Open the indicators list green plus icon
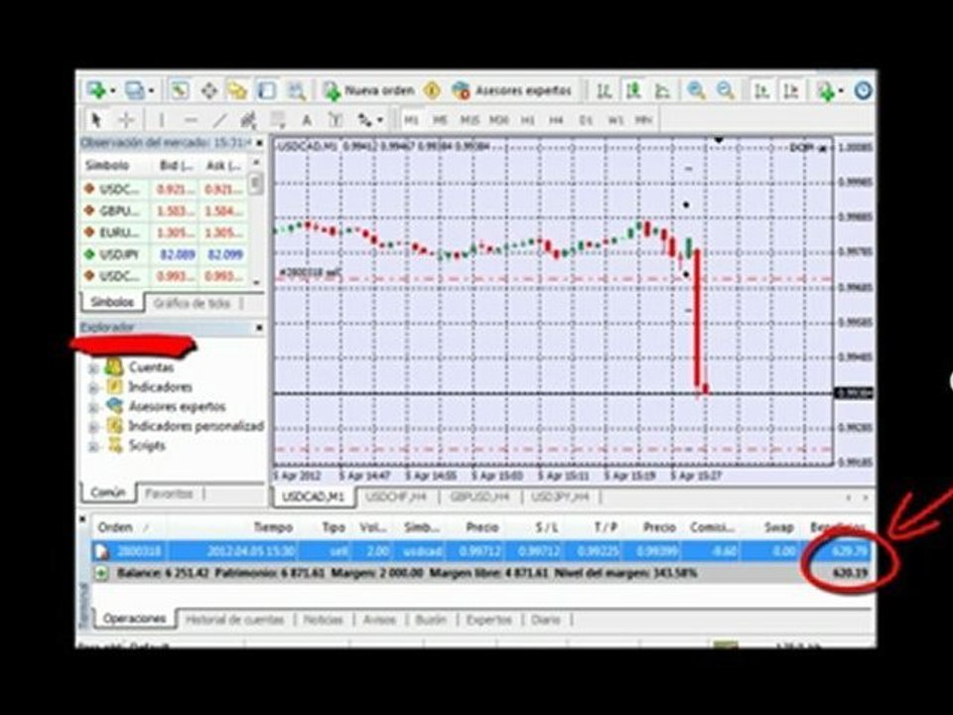The image size is (953, 715). point(825,91)
